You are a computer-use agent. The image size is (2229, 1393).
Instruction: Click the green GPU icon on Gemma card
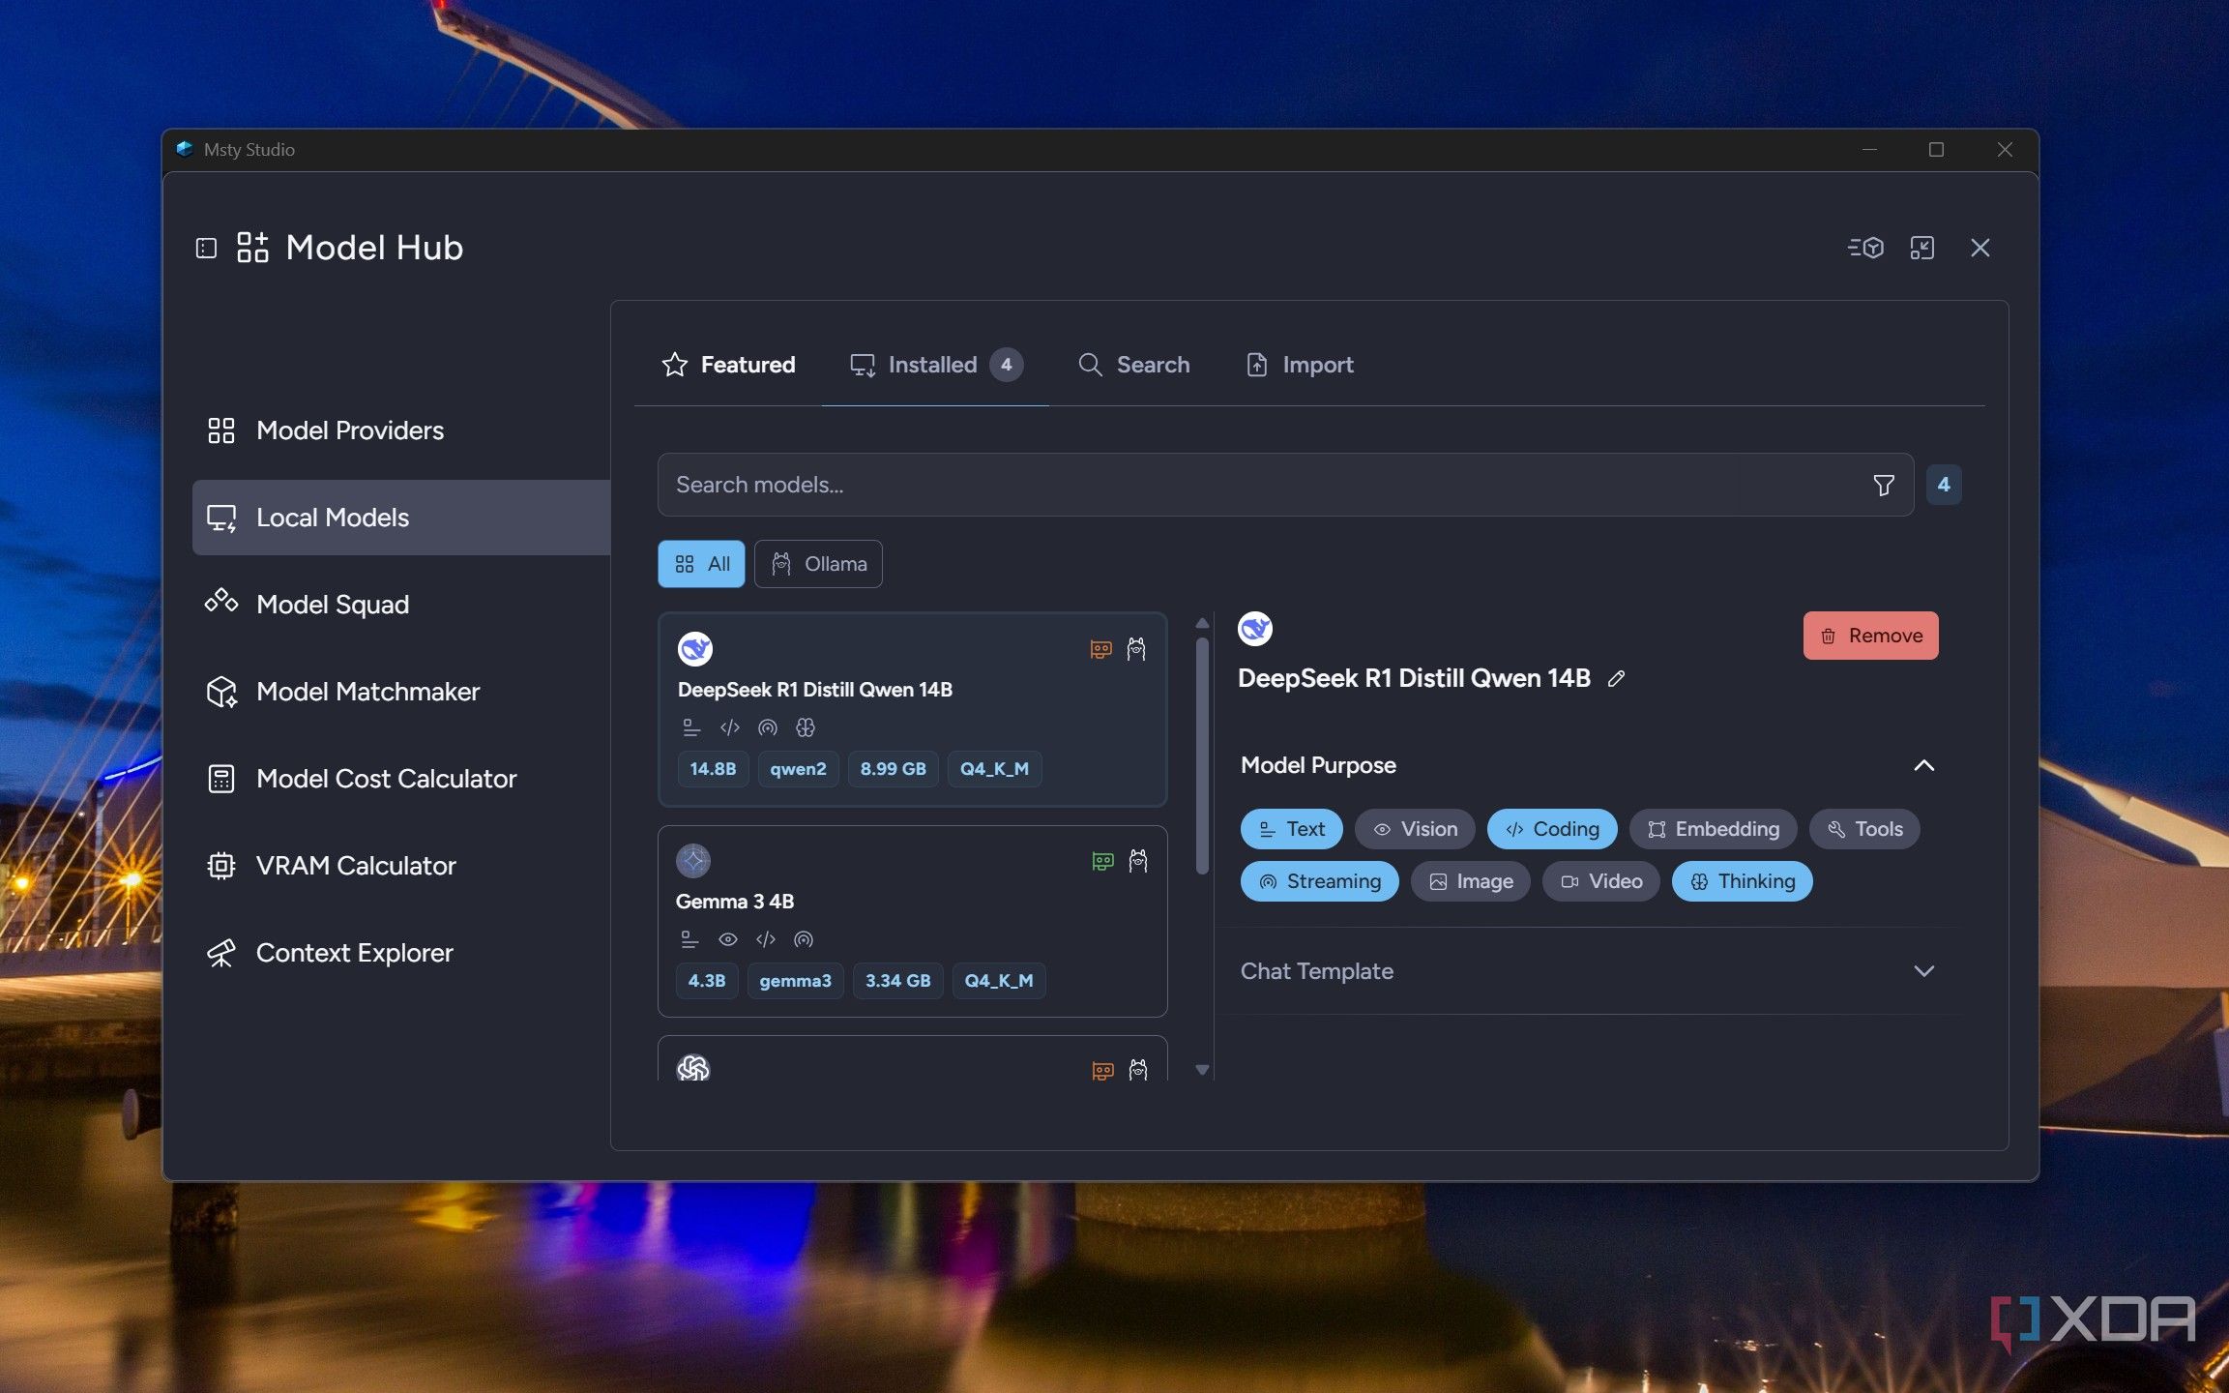pyautogui.click(x=1102, y=861)
